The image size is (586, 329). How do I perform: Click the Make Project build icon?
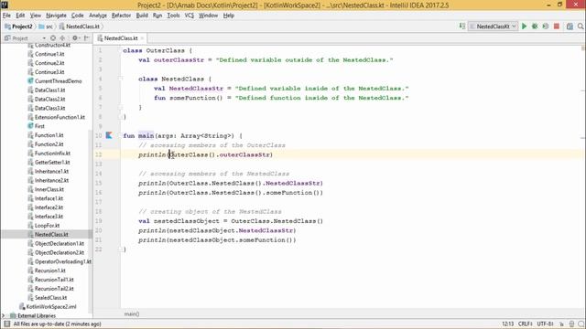[462, 27]
